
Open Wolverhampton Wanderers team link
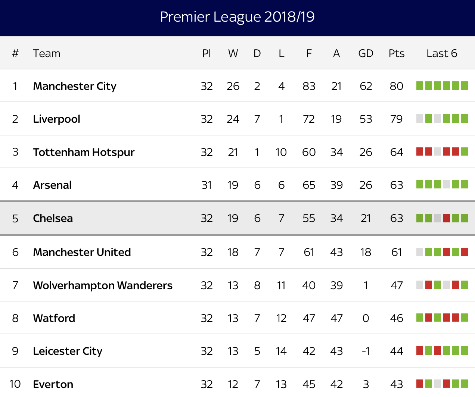coord(103,285)
